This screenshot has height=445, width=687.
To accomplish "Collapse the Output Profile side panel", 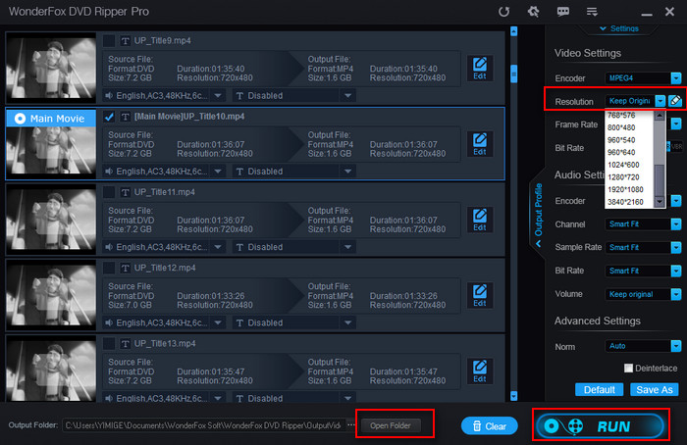I will click(539, 216).
